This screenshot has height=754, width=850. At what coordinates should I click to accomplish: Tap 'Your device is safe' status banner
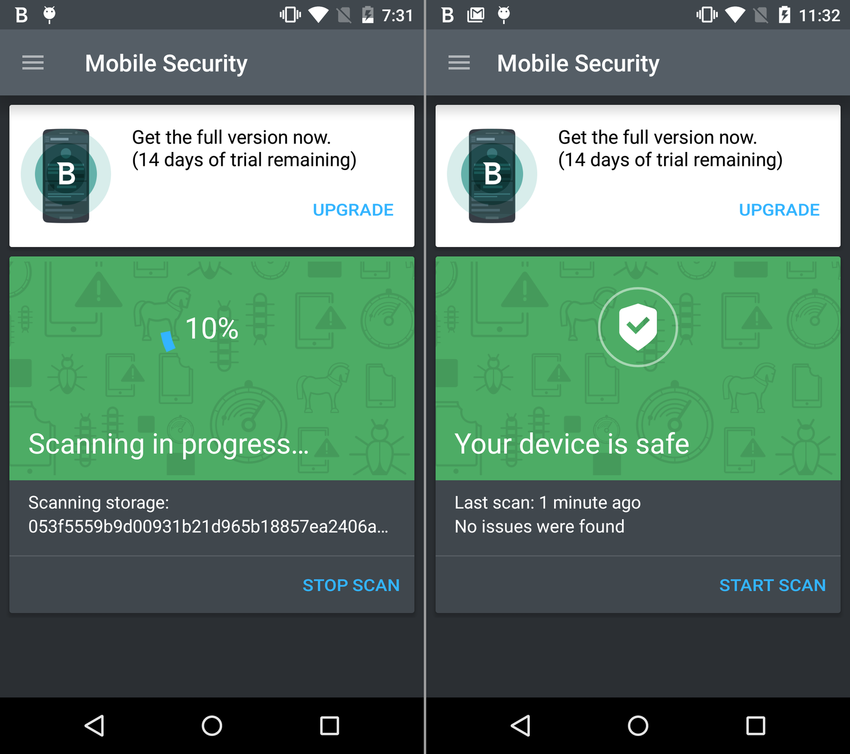(x=572, y=444)
